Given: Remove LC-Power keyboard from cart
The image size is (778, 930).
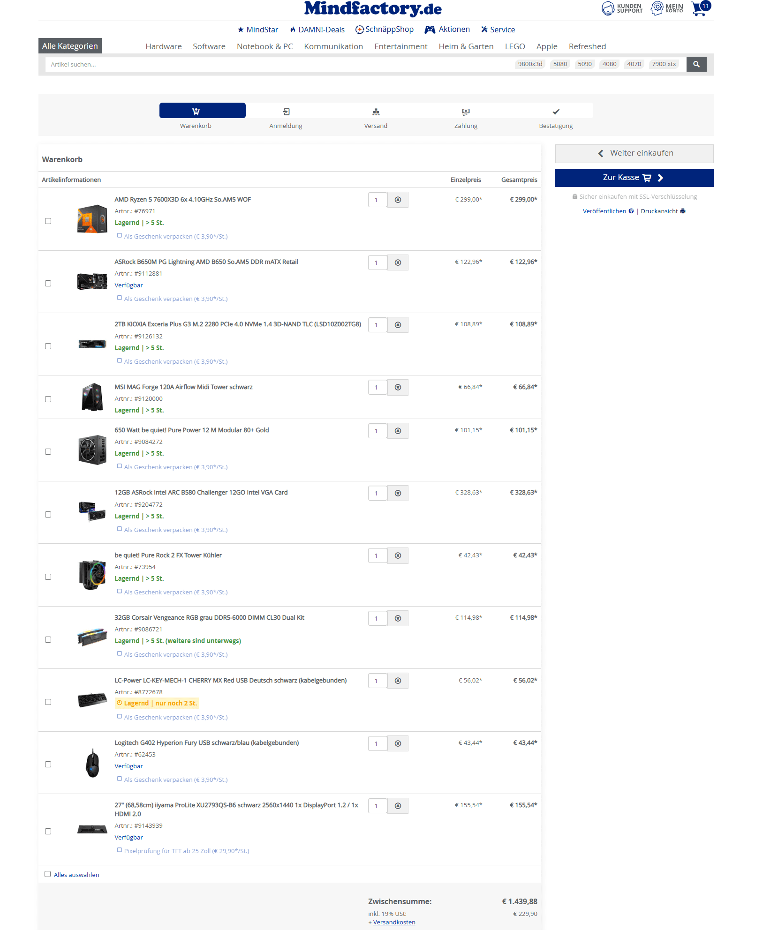Looking at the screenshot, I should coord(398,681).
